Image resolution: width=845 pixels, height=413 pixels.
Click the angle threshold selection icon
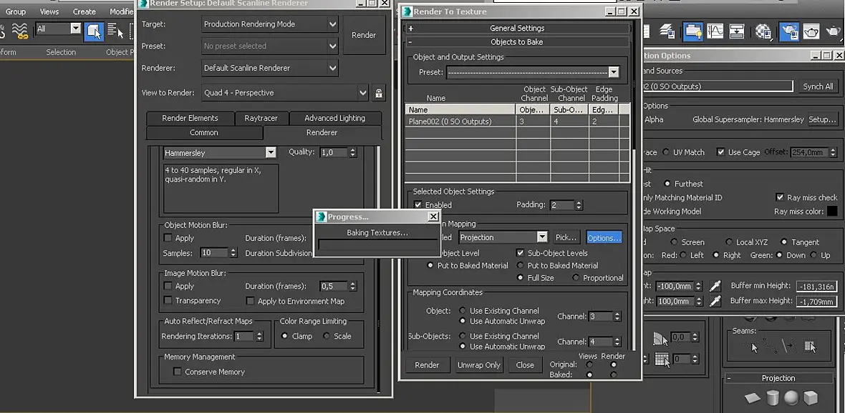[661, 338]
